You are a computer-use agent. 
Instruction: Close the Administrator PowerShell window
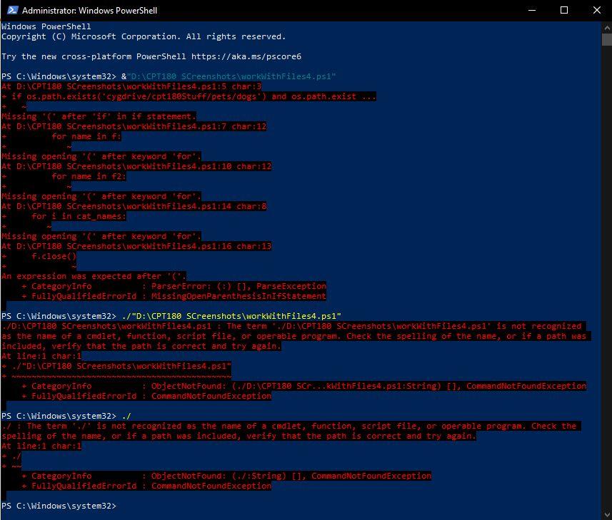(597, 10)
